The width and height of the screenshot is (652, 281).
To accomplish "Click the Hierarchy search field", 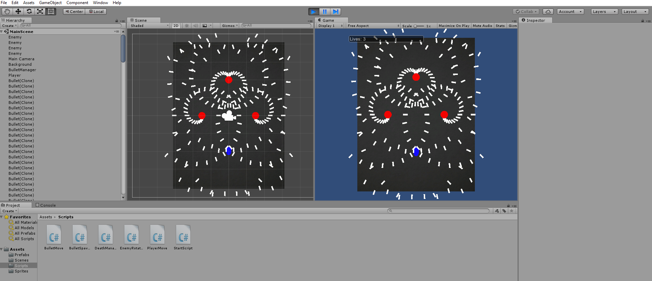I will (71, 26).
